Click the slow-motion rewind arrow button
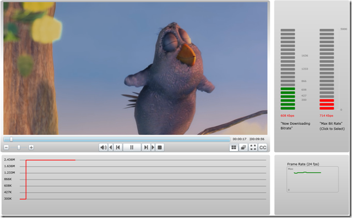The image size is (352, 218). 111,148
